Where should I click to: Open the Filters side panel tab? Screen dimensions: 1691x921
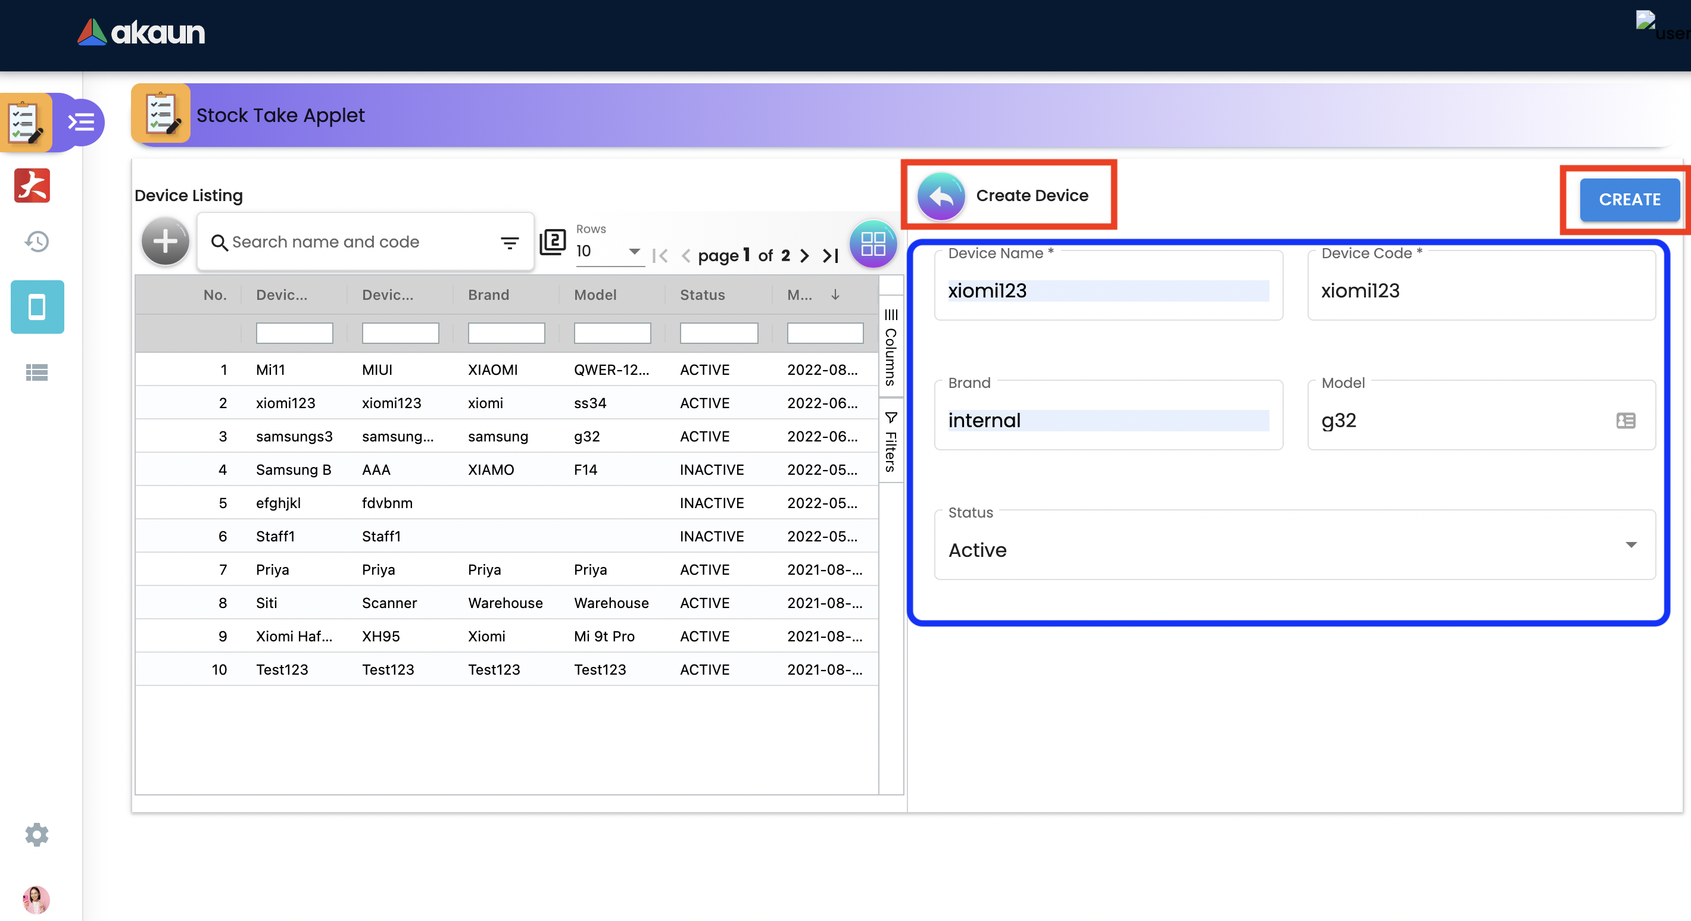pos(890,441)
